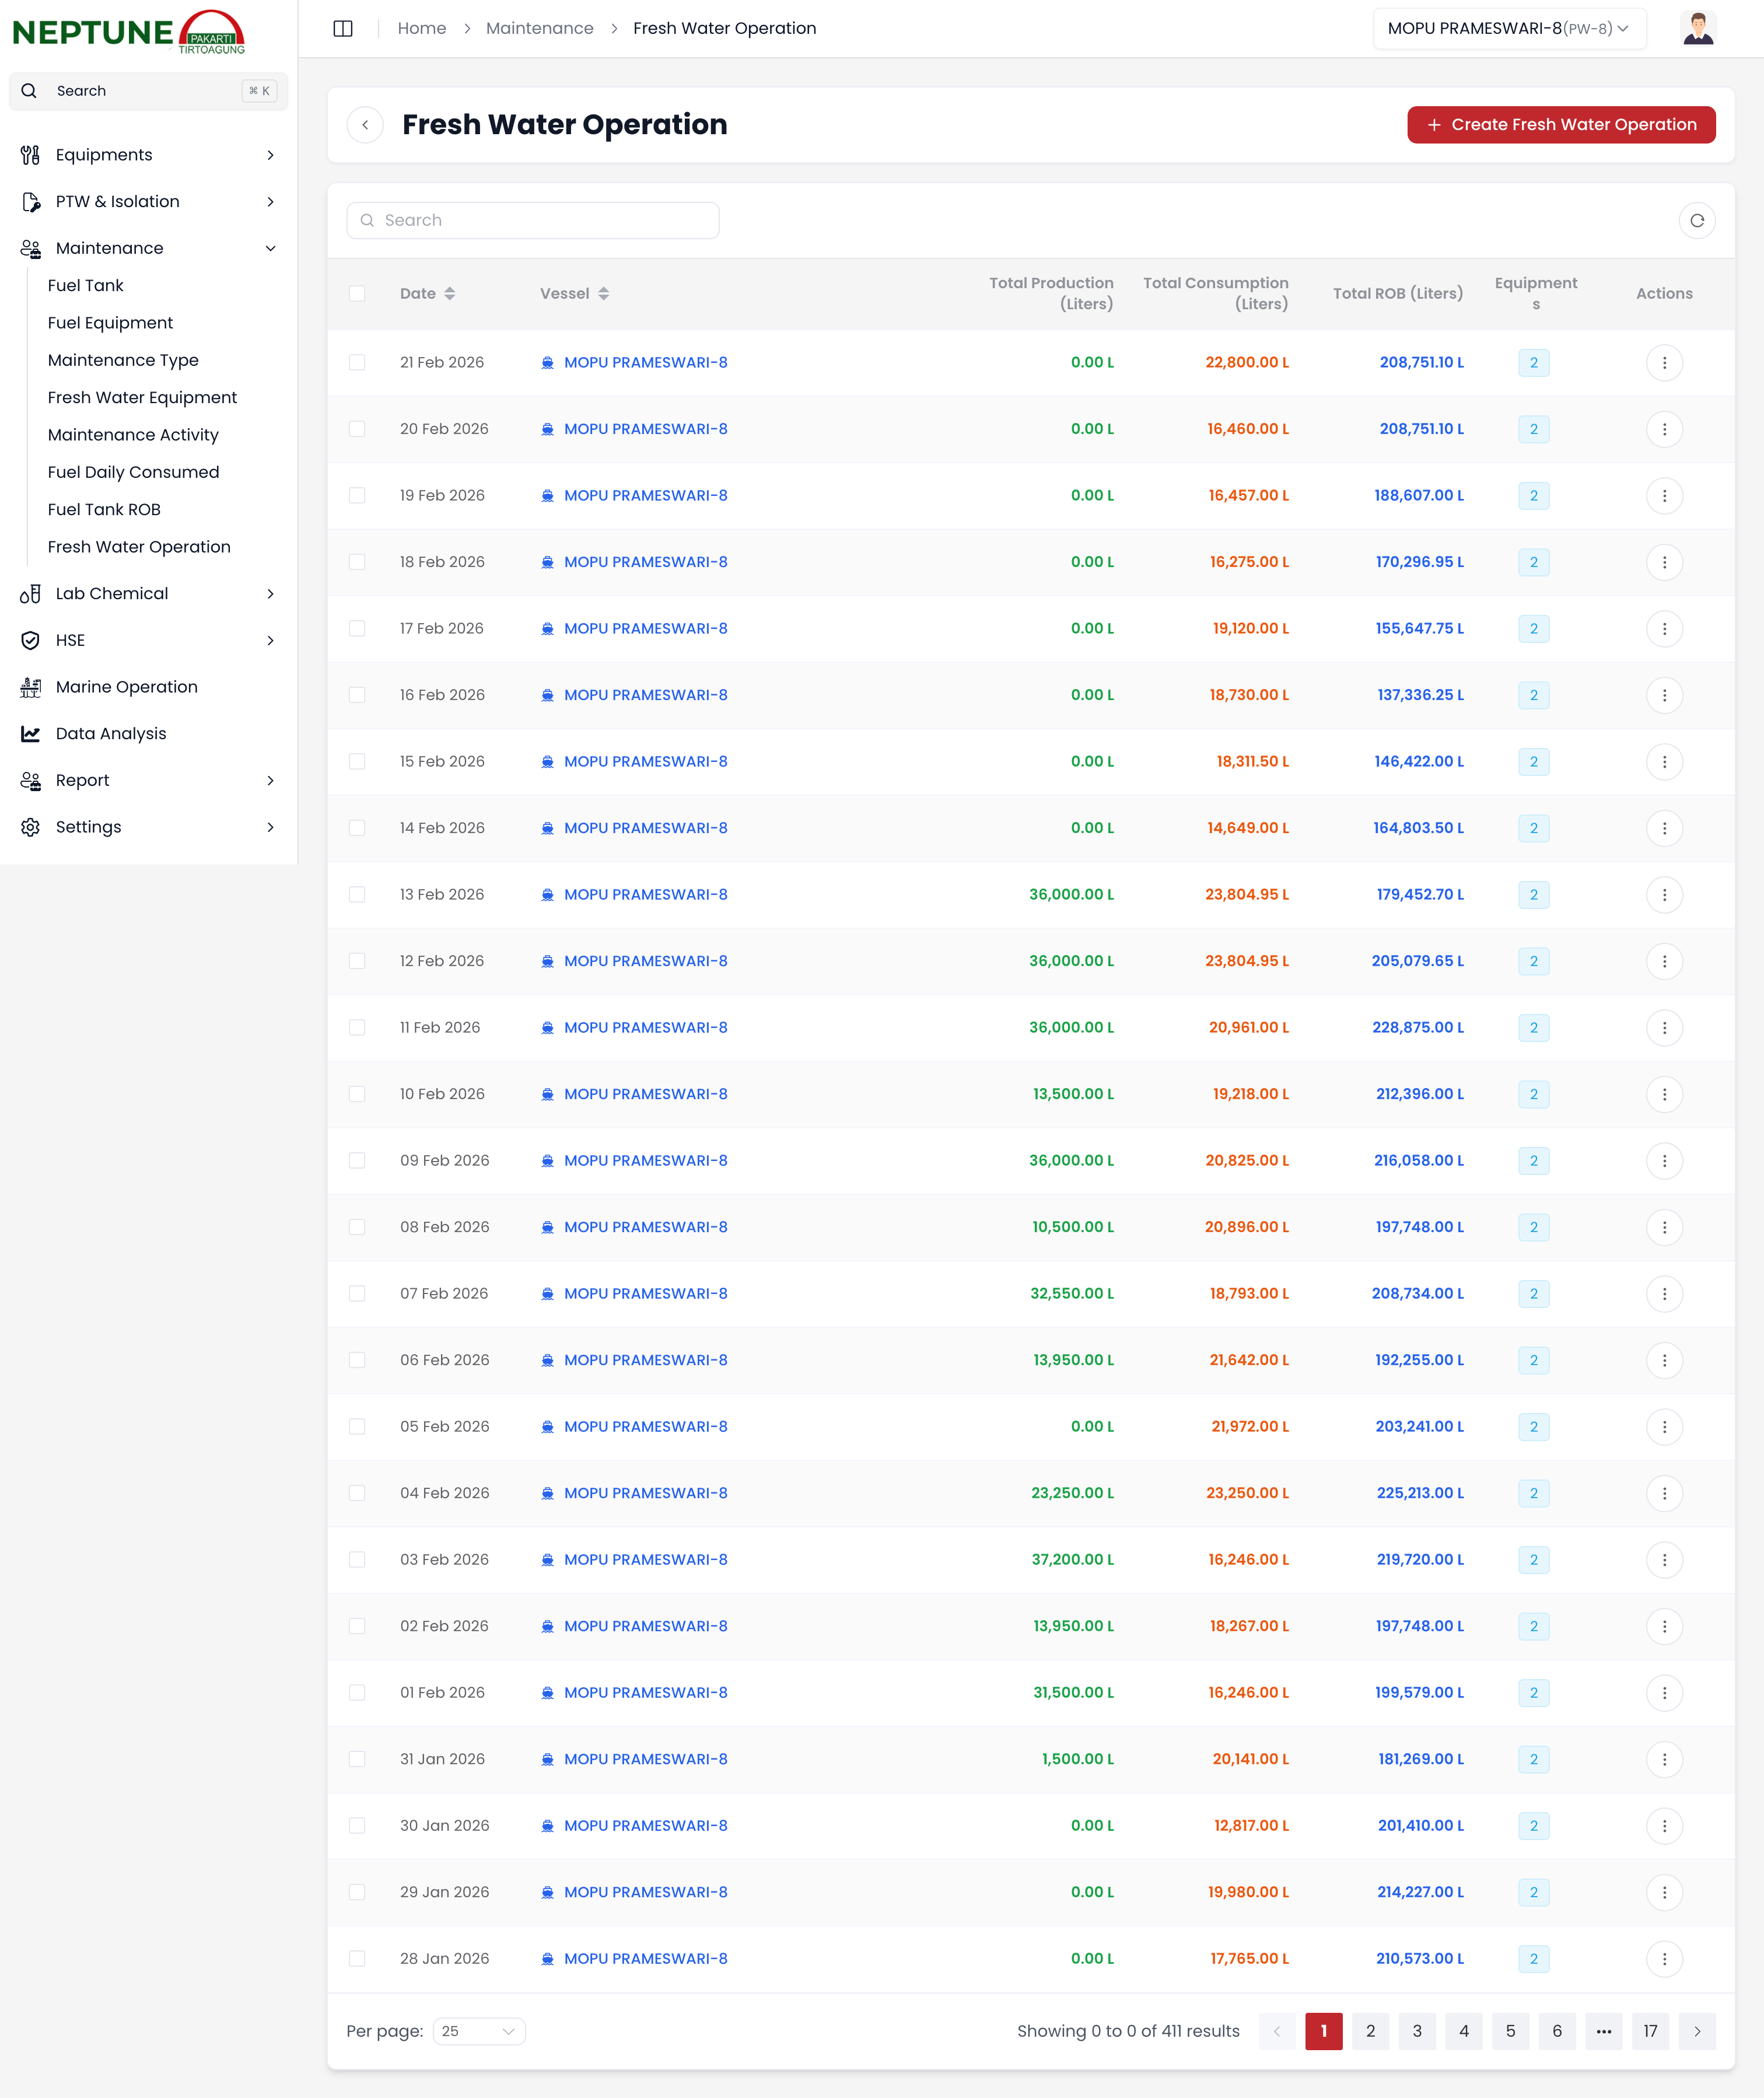Sort by Date column arrows

(x=450, y=293)
